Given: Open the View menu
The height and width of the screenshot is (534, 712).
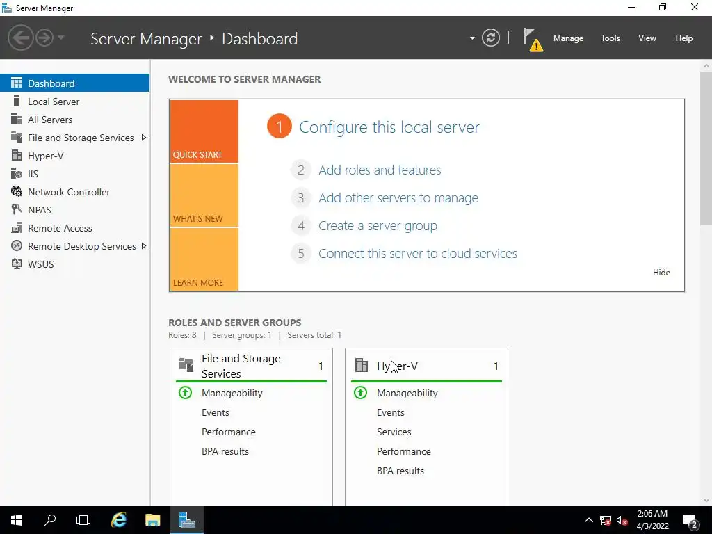Looking at the screenshot, I should click(x=647, y=38).
